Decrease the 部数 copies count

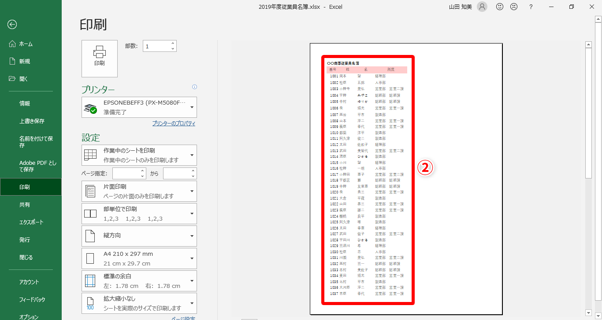coord(173,49)
